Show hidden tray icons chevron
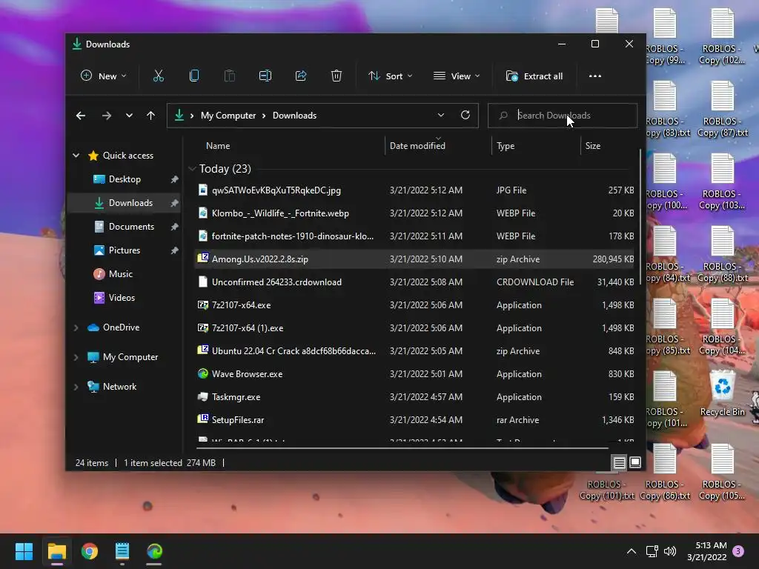Viewport: 759px width, 569px height. point(632,551)
